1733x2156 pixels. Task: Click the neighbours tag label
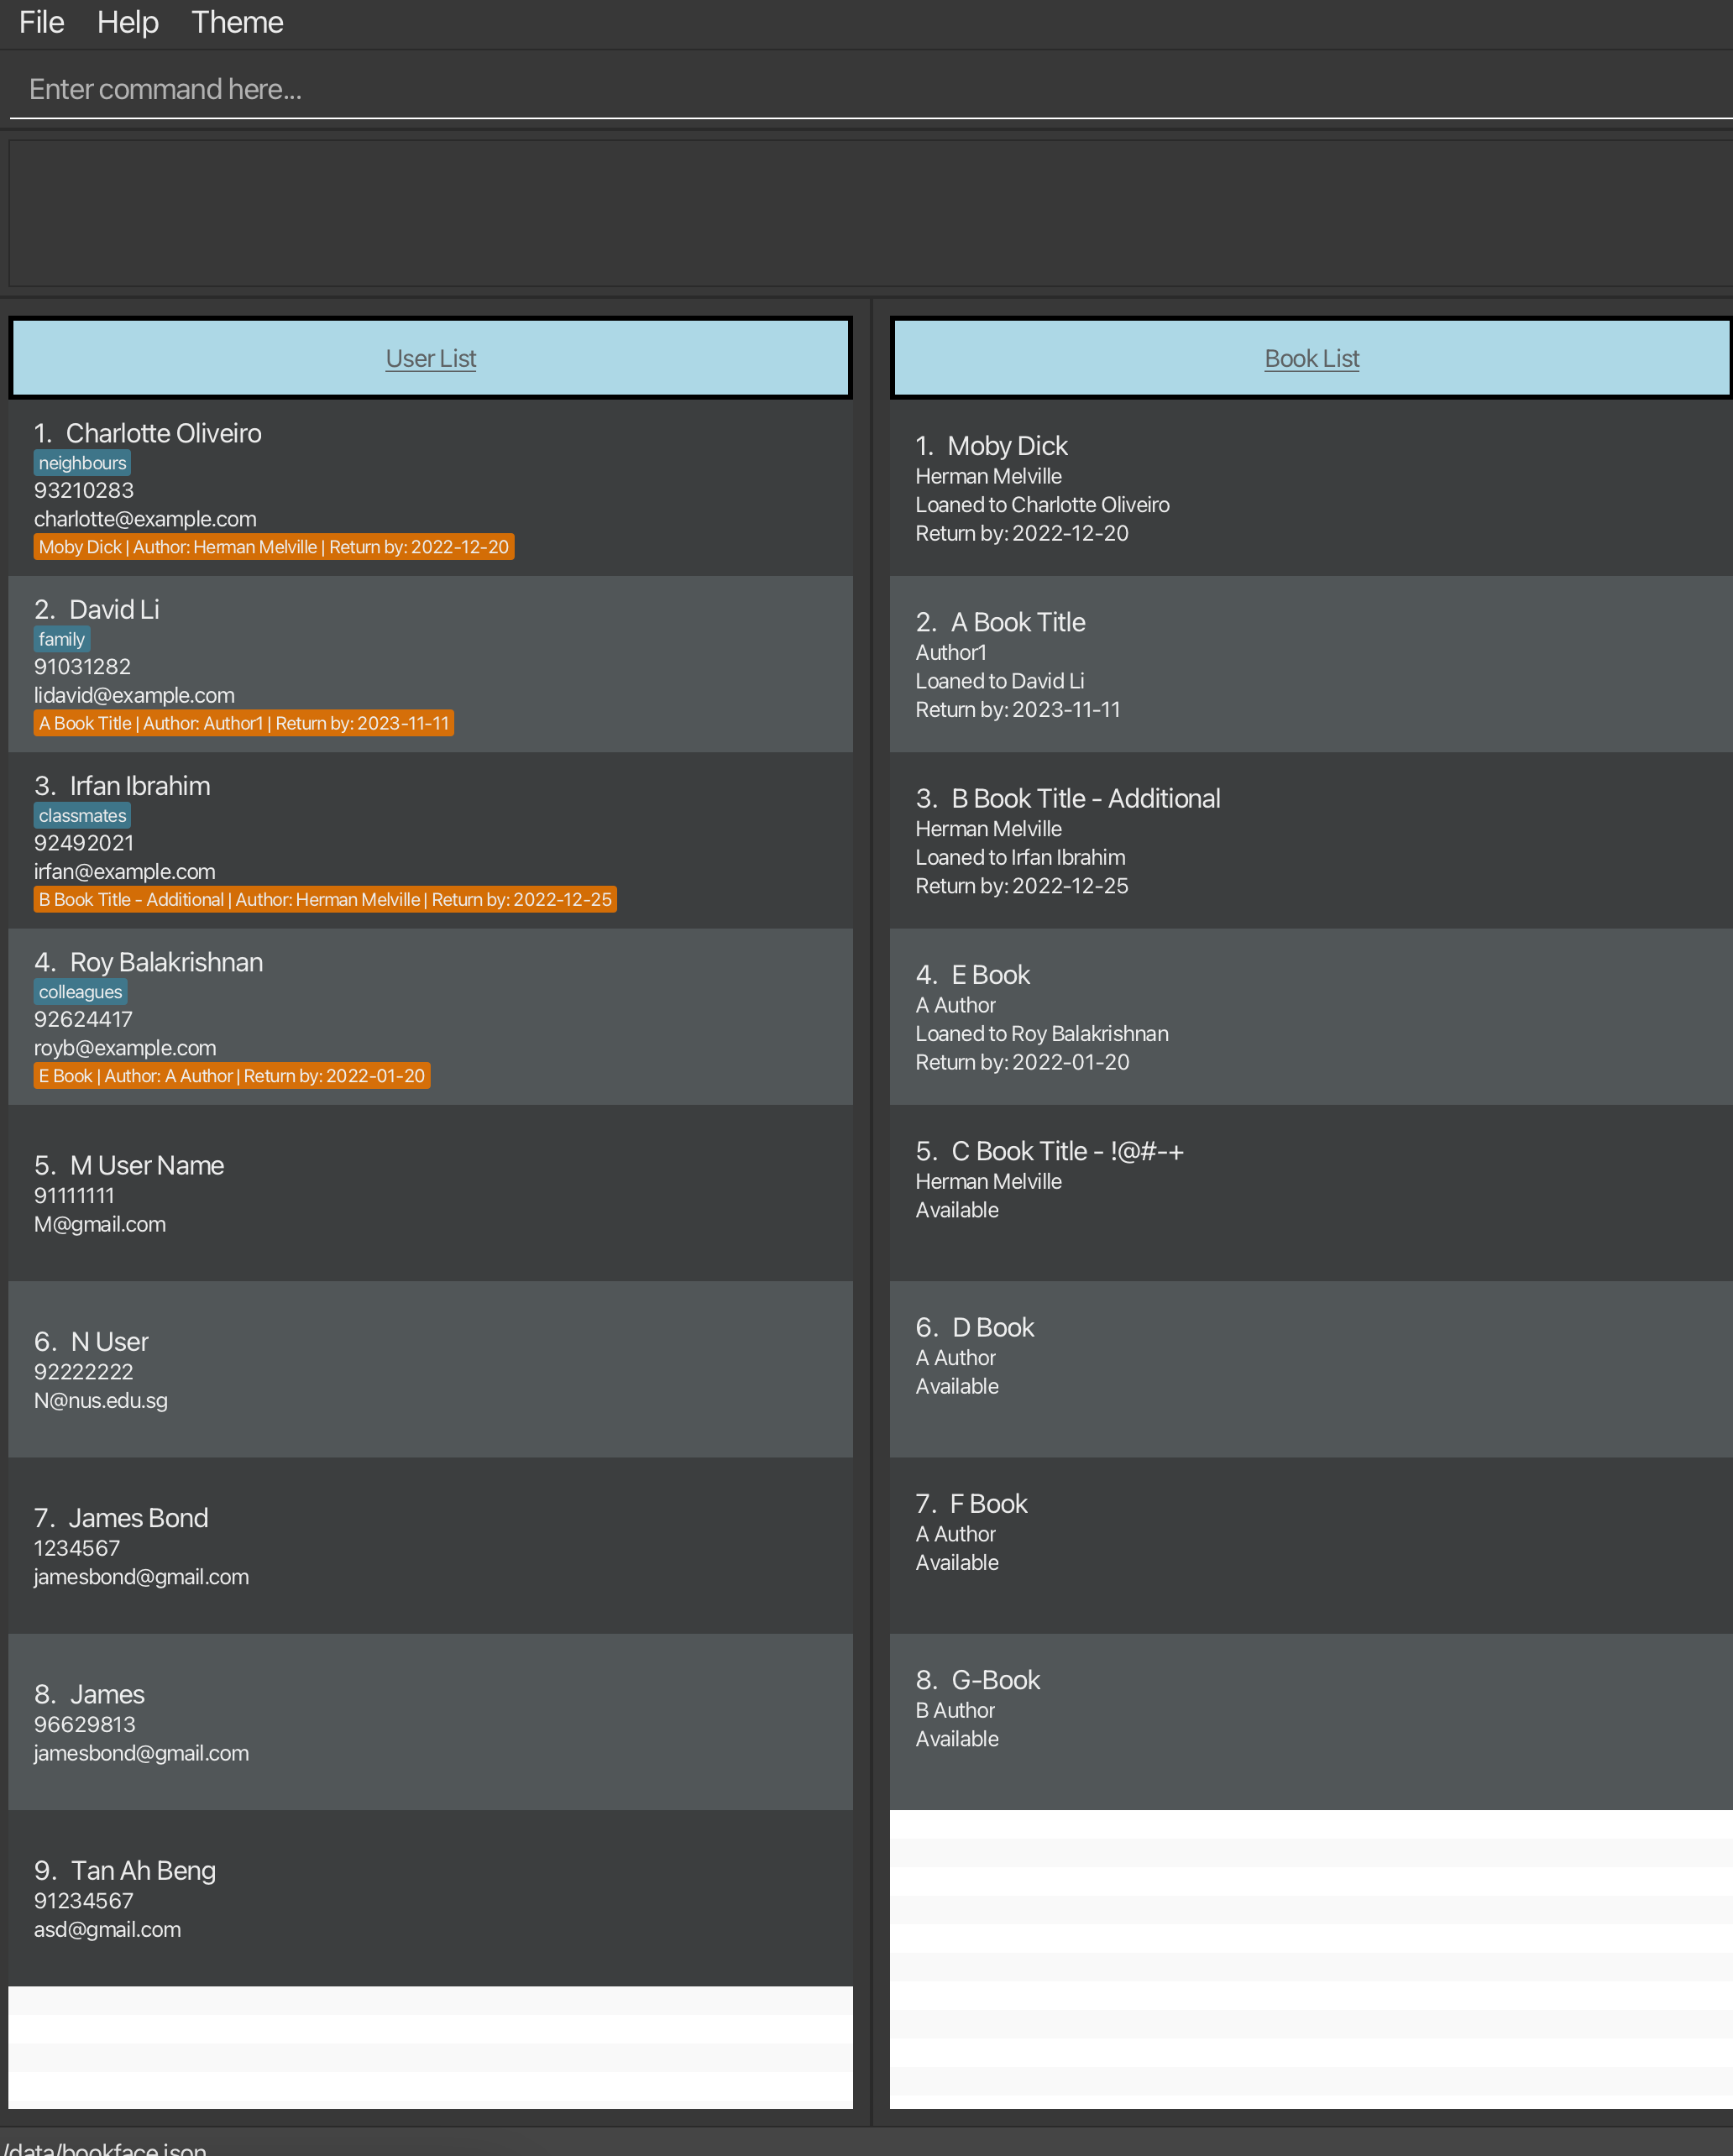click(x=82, y=463)
